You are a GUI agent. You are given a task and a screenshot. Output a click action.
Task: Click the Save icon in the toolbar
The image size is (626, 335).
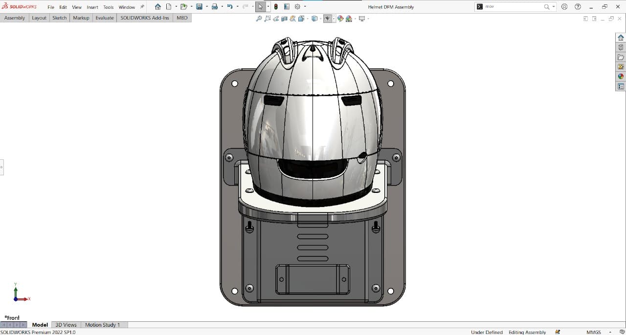[199, 7]
